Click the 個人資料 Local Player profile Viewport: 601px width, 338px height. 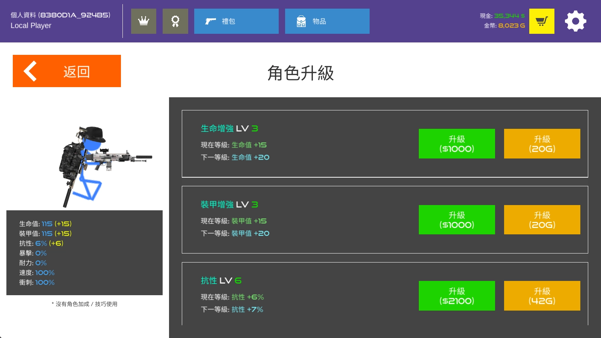tap(60, 20)
